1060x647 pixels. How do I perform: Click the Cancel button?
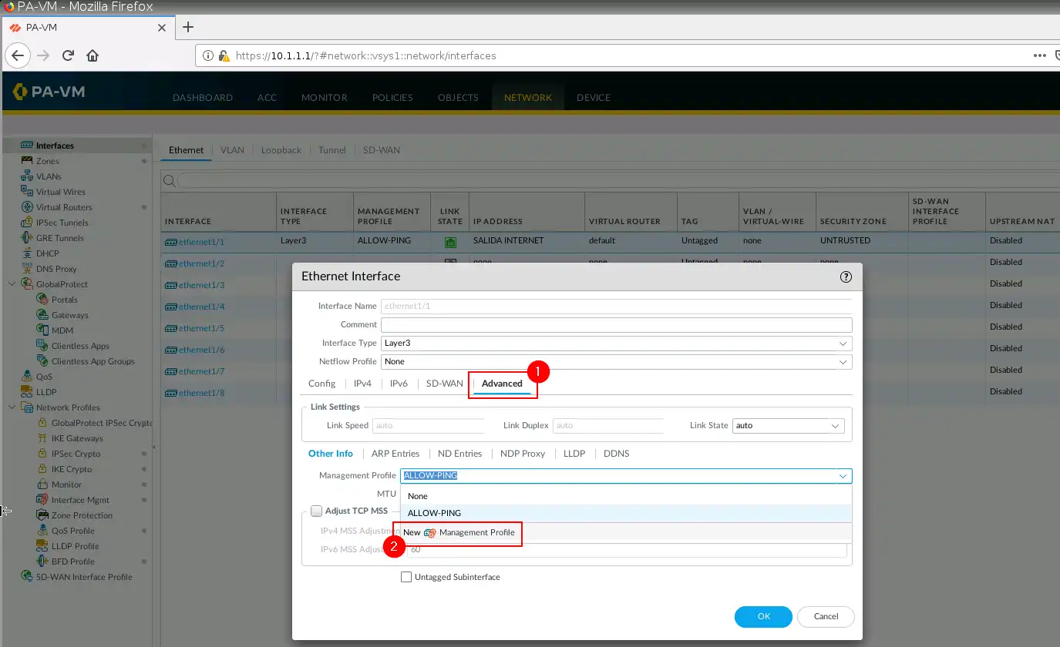(x=826, y=616)
